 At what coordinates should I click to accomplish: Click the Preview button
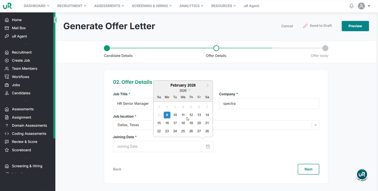click(355, 26)
